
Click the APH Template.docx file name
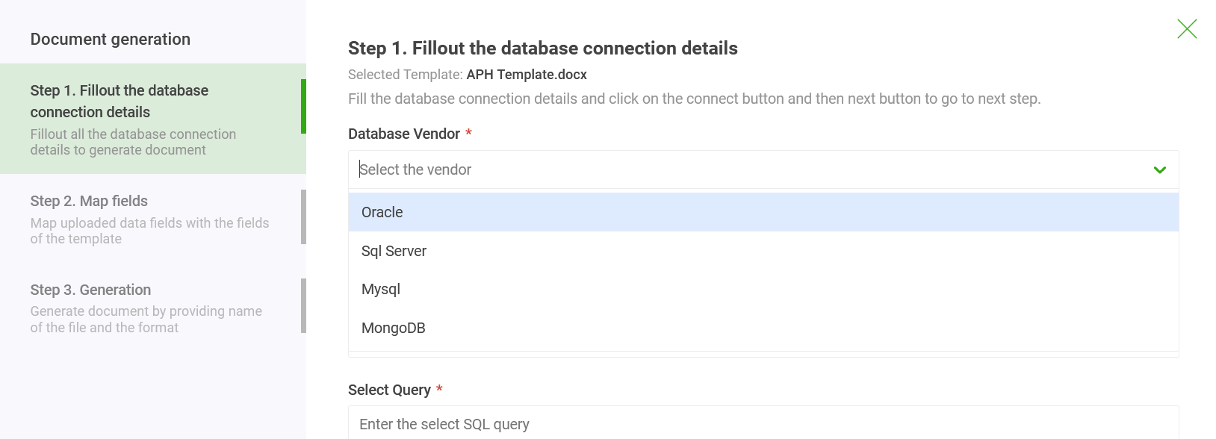coord(527,75)
